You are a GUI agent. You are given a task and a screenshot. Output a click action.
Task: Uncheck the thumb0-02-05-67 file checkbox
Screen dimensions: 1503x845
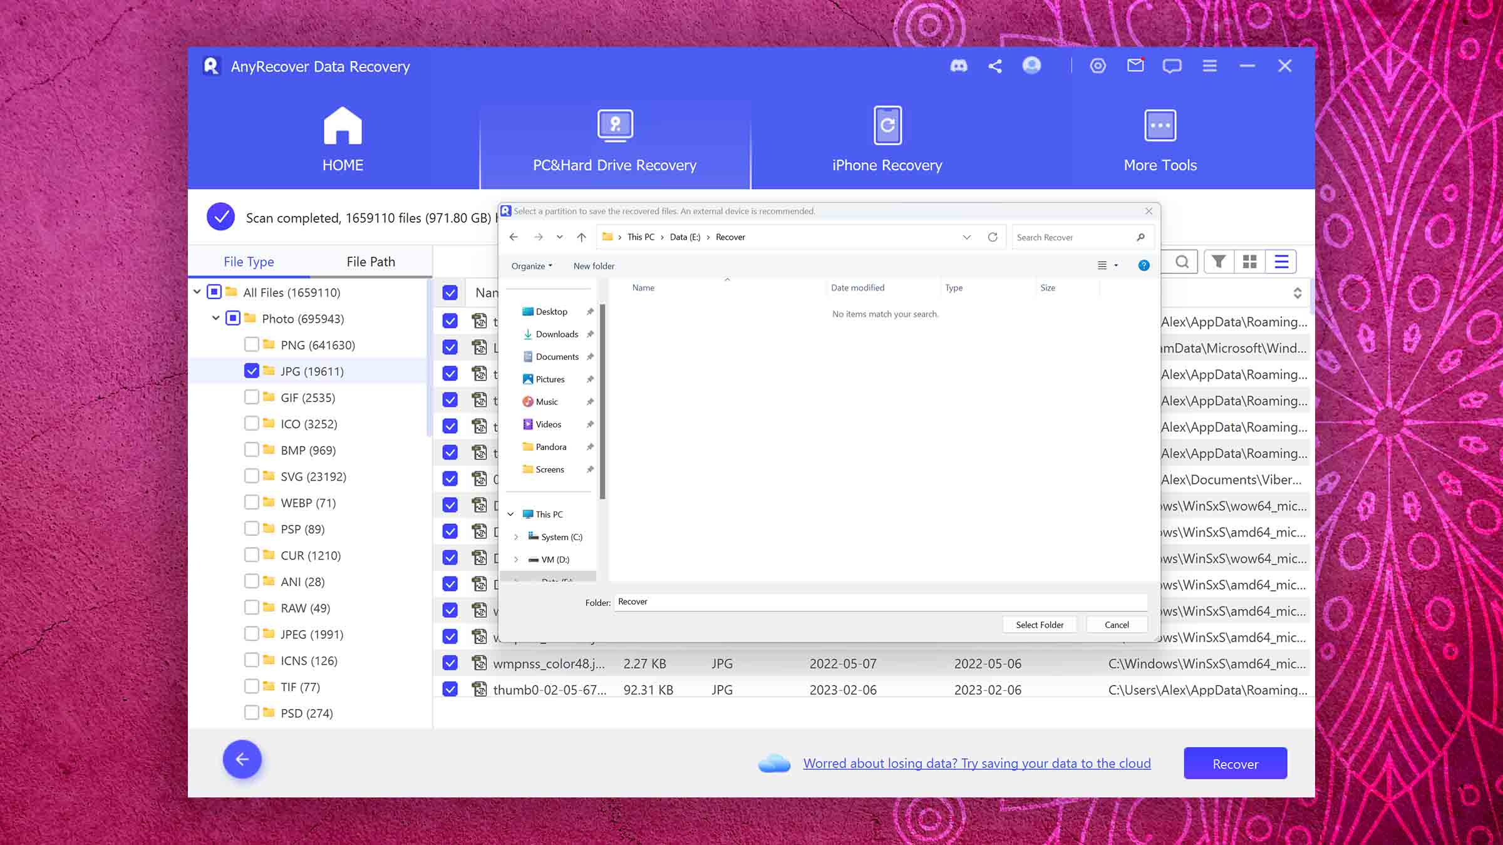[450, 689]
